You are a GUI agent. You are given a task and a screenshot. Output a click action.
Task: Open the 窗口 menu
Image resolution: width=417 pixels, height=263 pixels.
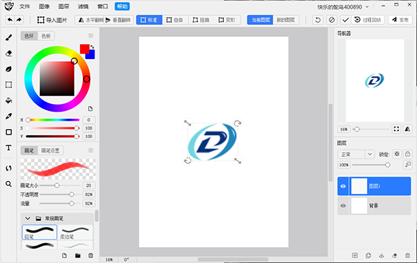(x=103, y=6)
